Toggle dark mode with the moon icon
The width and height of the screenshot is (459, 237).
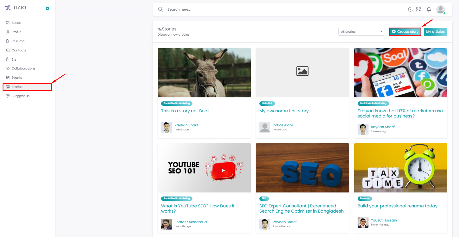[x=410, y=9]
